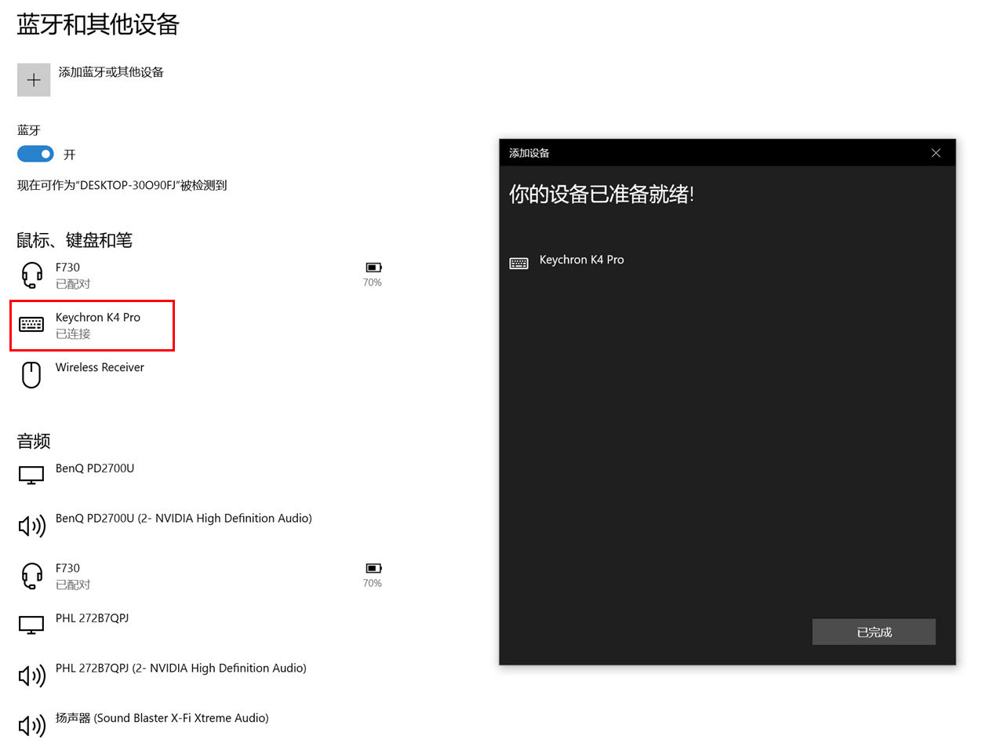Select the speaker icon for Sound Blaster X-Fi Xtreme
The height and width of the screenshot is (747, 1004).
[x=30, y=725]
